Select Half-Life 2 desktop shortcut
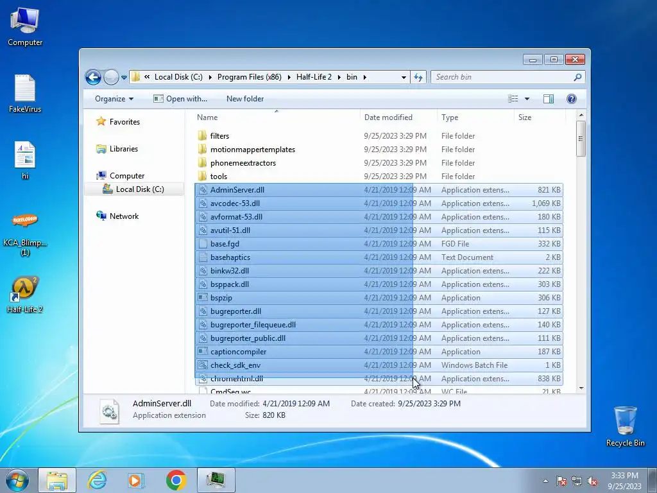 point(25,295)
